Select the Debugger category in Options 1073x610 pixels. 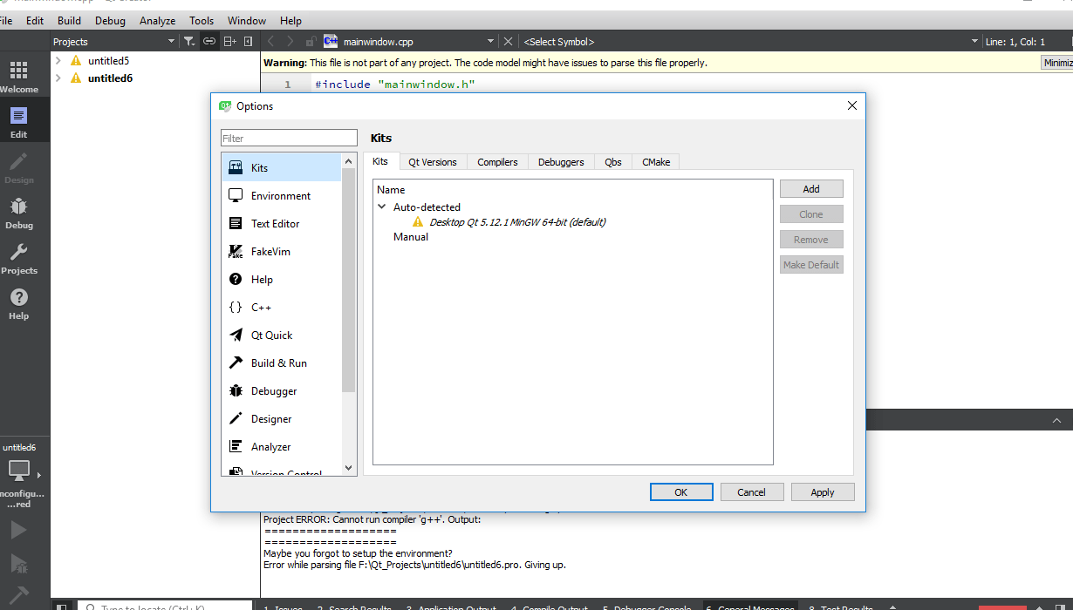(x=273, y=390)
